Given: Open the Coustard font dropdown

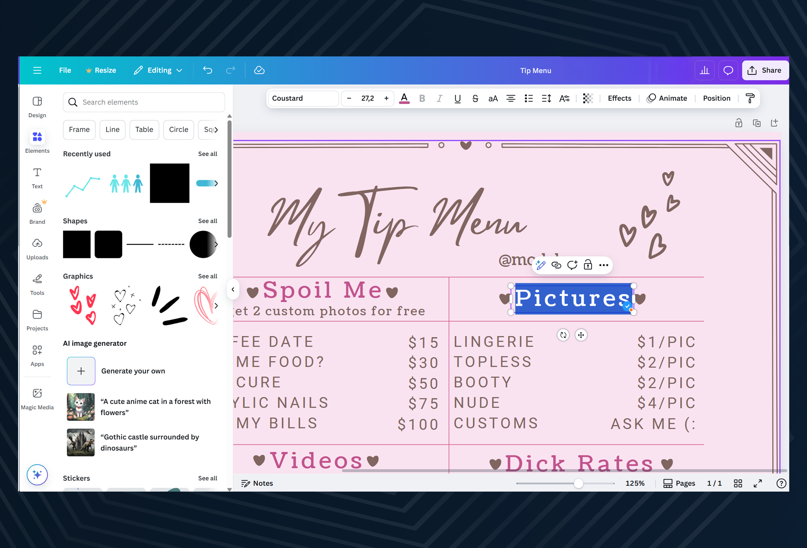Looking at the screenshot, I should pyautogui.click(x=303, y=99).
